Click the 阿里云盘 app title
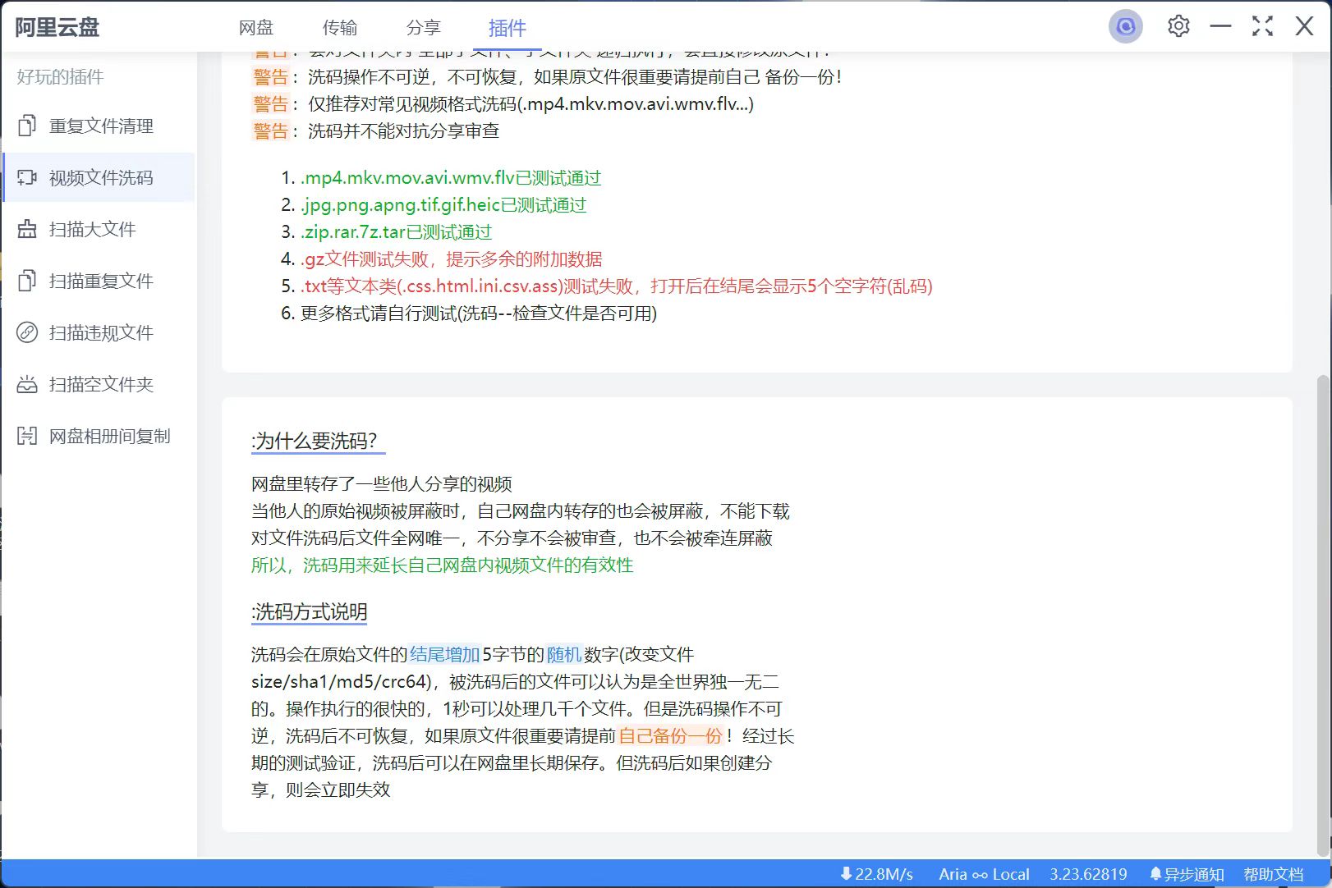This screenshot has height=888, width=1332. (x=57, y=28)
